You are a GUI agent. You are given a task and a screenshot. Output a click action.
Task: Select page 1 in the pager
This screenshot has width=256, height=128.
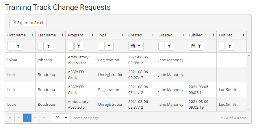pos(27,118)
